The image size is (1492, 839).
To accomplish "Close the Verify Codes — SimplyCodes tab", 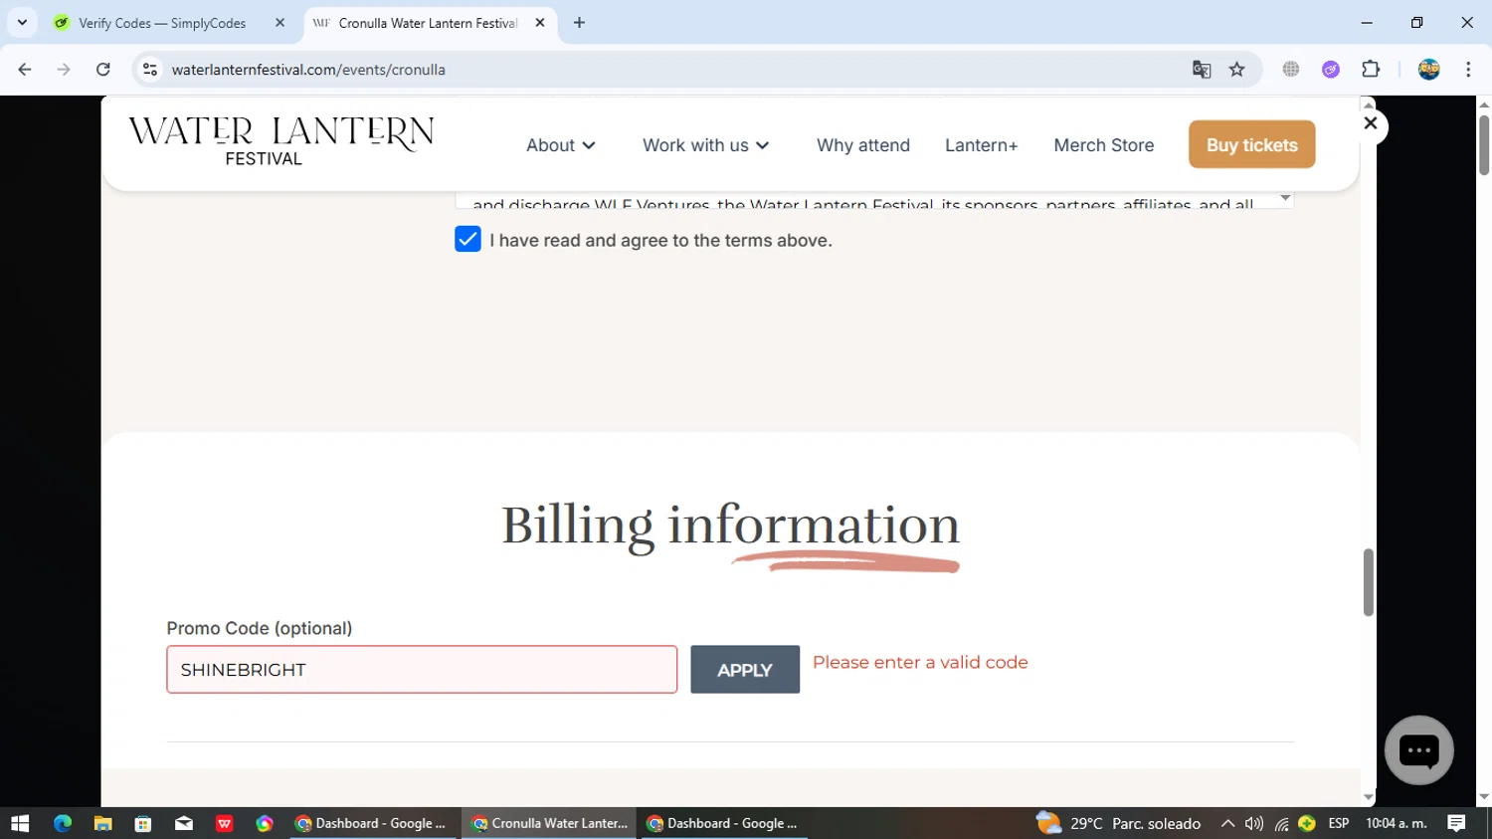I will point(280,23).
